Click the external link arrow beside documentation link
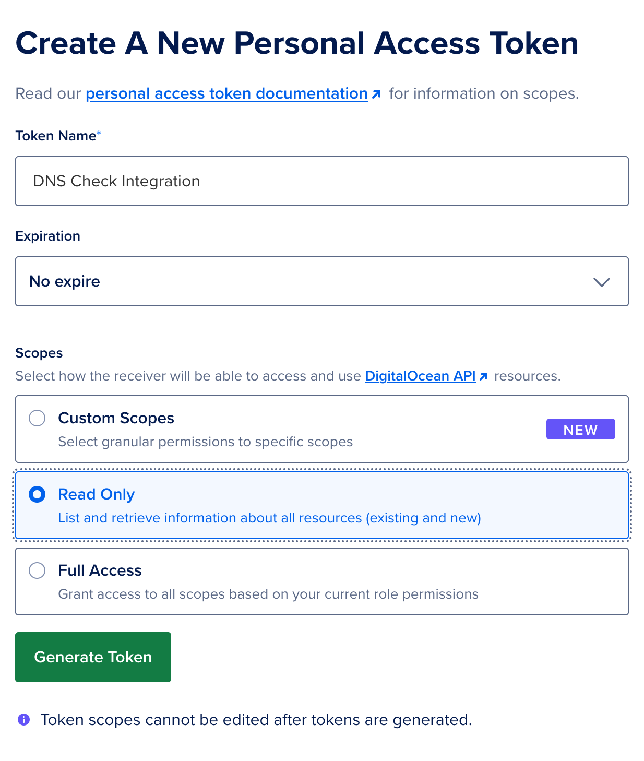 [377, 93]
